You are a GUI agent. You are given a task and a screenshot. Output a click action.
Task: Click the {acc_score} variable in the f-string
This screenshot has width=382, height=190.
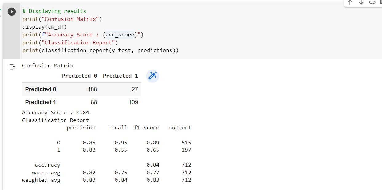(120, 35)
